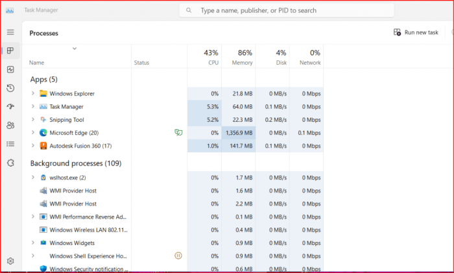Image resolution: width=454 pixels, height=273 pixels.
Task: Go to the Startup apps sidebar icon
Action: tap(10, 106)
